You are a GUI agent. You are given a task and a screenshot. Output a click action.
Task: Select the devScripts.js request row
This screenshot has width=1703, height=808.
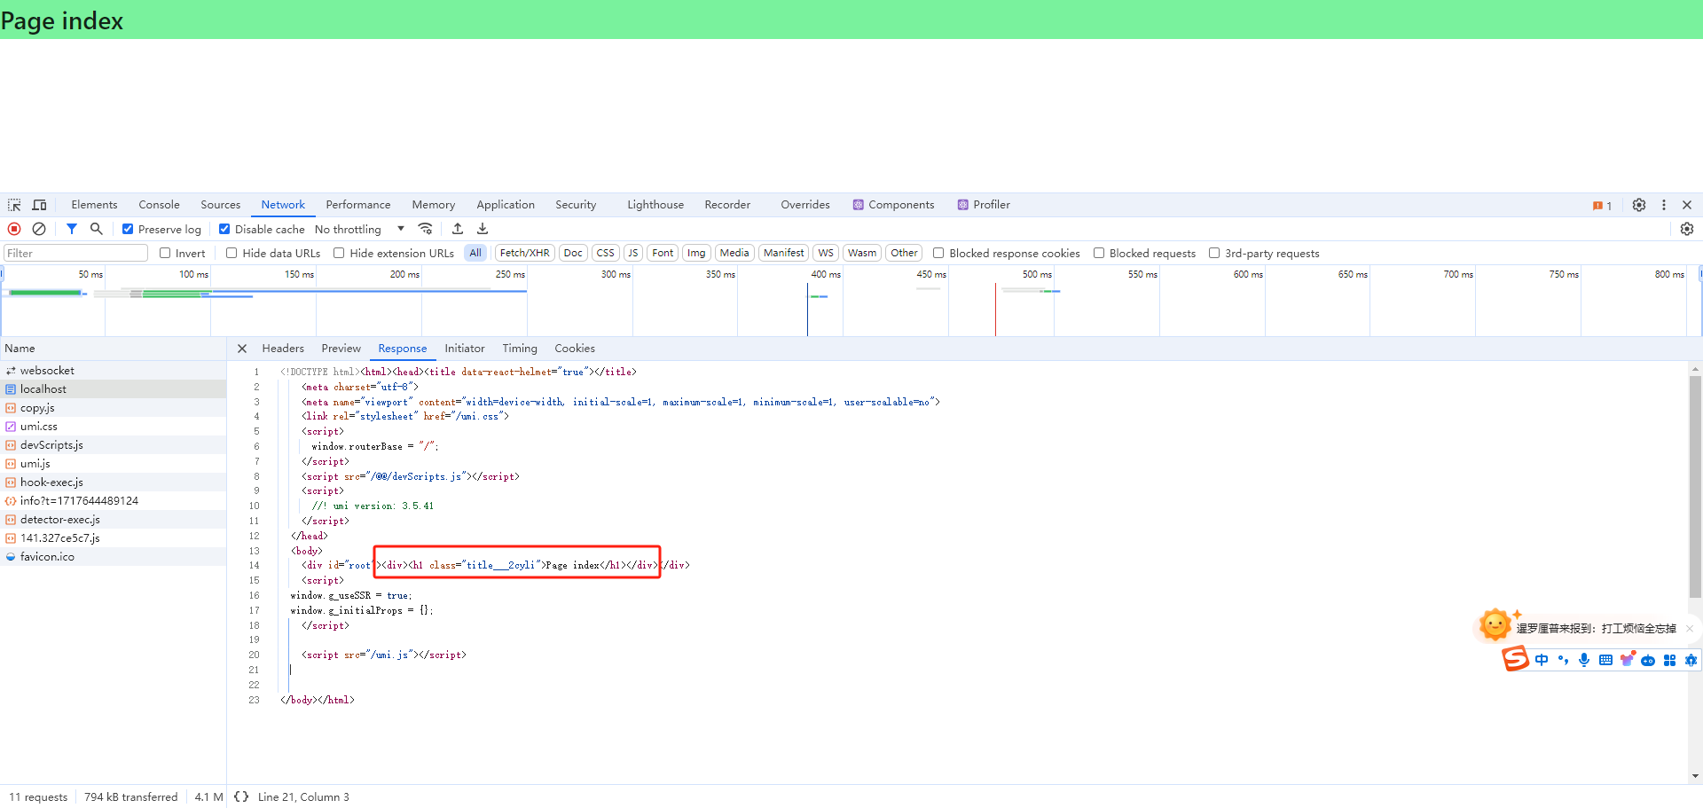(x=113, y=445)
